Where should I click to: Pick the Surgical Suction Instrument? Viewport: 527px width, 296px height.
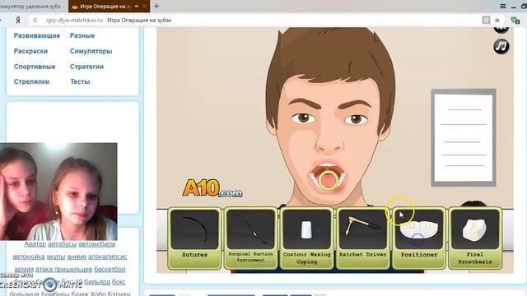(250, 238)
